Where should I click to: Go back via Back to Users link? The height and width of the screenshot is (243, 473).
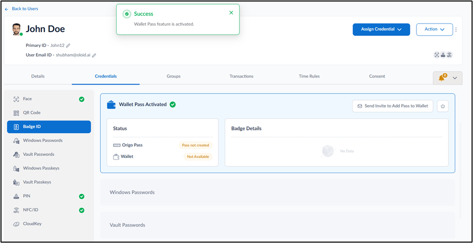click(x=21, y=9)
